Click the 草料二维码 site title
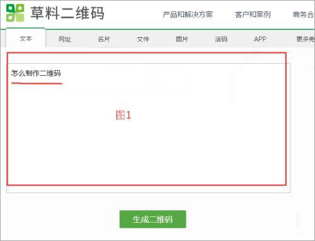This screenshot has width=315, height=241. 67,13
